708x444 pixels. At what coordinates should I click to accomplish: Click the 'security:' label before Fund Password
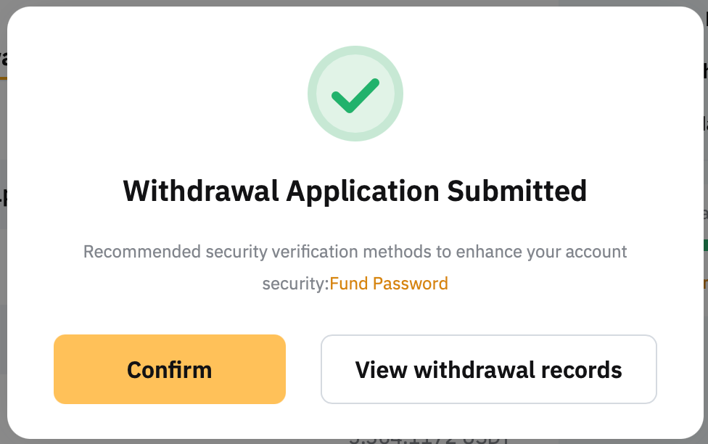[x=295, y=284]
